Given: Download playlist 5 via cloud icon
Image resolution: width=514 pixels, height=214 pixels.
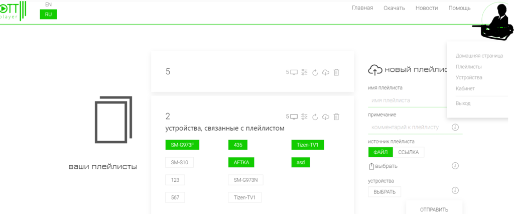Looking at the screenshot, I should [325, 72].
